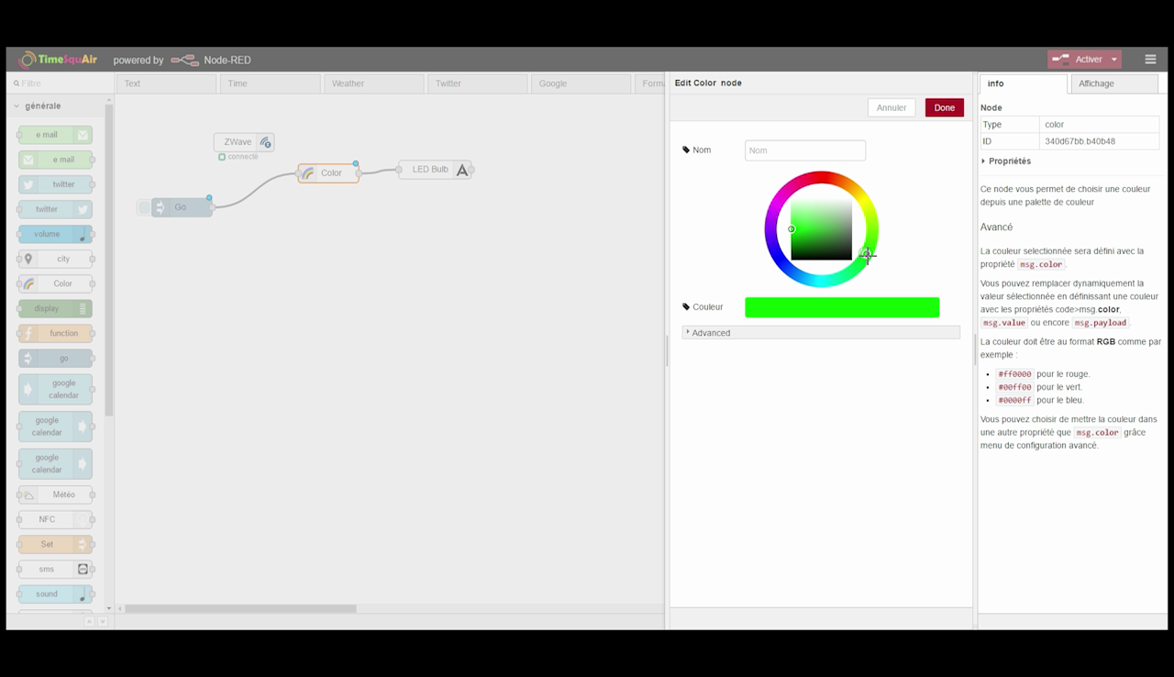Open the Affichage sidebar tab
The width and height of the screenshot is (1174, 677).
pyautogui.click(x=1114, y=83)
